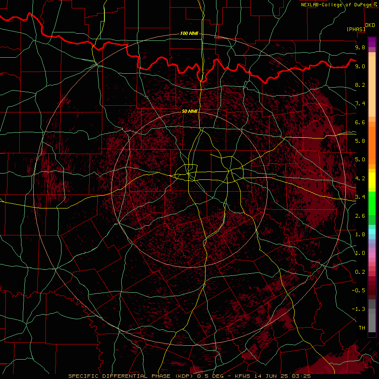Click the 0.2 scale value

(x=360, y=272)
